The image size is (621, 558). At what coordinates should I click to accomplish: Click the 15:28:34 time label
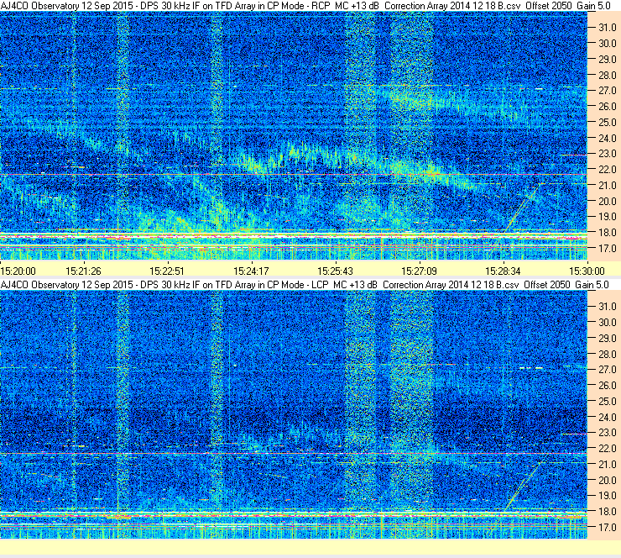(503, 271)
